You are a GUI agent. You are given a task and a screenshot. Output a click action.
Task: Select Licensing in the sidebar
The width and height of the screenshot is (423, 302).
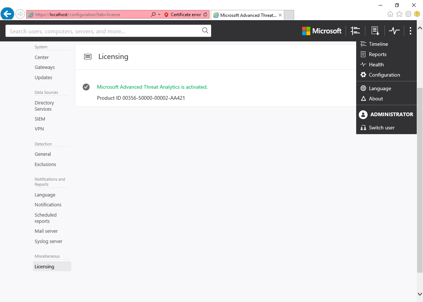52,266
